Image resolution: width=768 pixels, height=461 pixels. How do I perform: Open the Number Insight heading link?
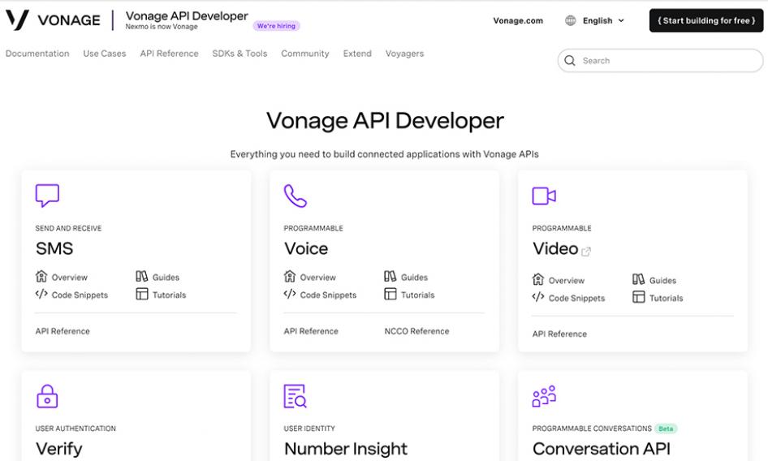[345, 449]
